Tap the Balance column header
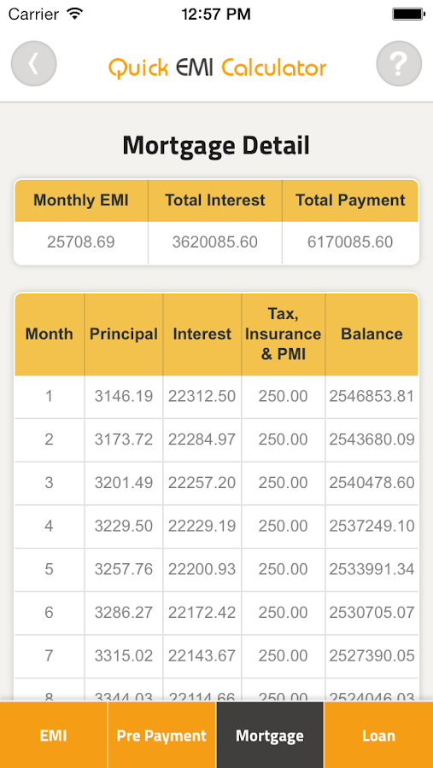This screenshot has height=768, width=433. click(x=372, y=334)
